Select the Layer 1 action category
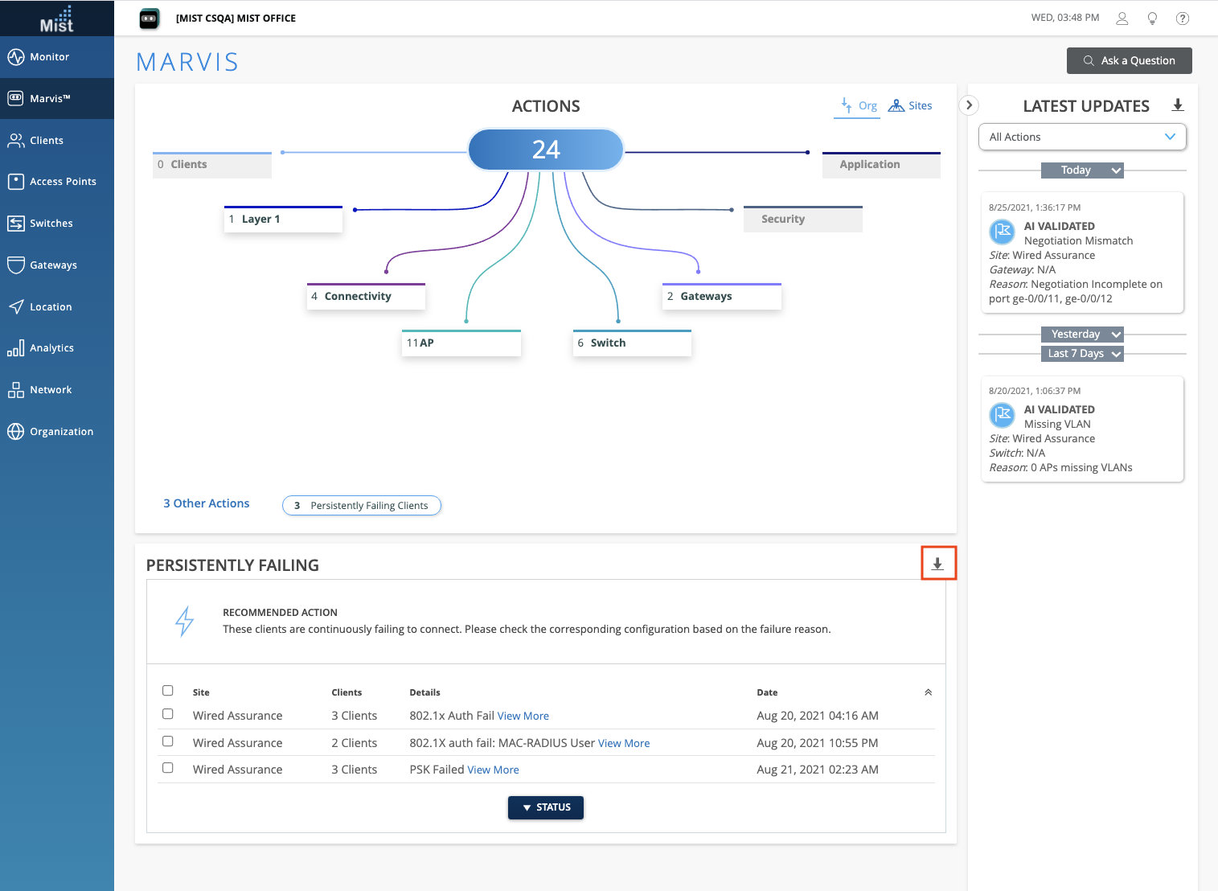1218x891 pixels. point(284,220)
